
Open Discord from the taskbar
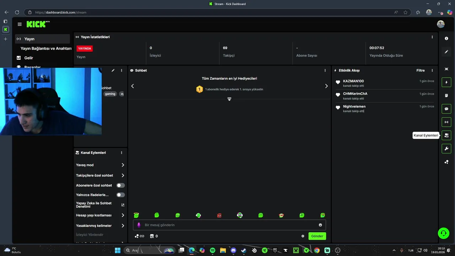233,250
